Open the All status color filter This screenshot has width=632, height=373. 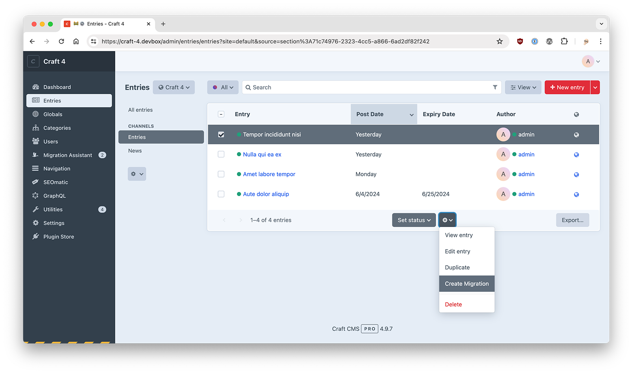point(223,88)
